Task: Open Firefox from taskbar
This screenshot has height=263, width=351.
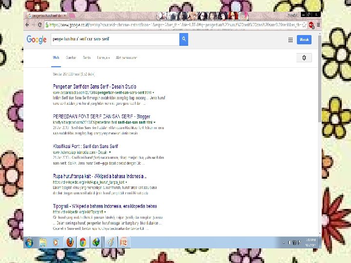Action: click(x=70, y=242)
